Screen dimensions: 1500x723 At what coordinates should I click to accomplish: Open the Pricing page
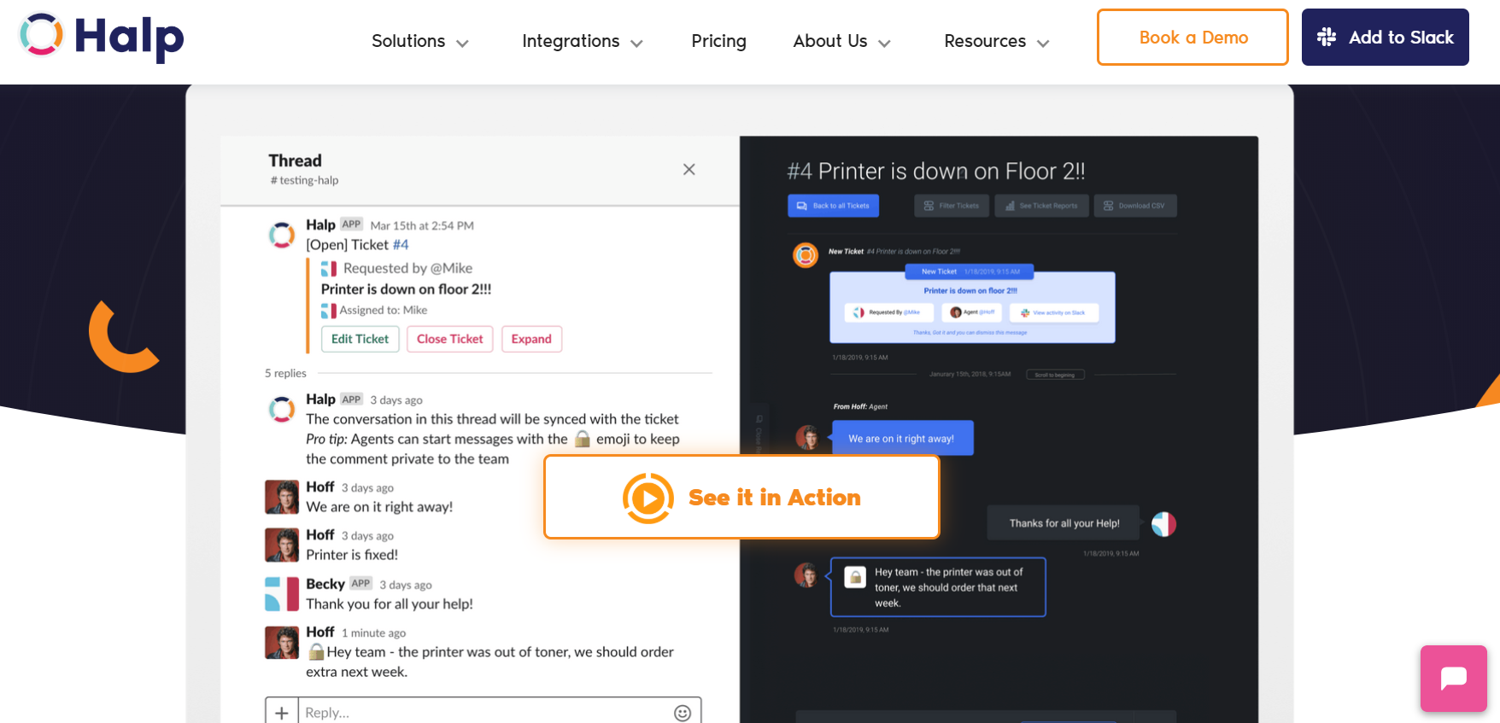[x=718, y=41]
